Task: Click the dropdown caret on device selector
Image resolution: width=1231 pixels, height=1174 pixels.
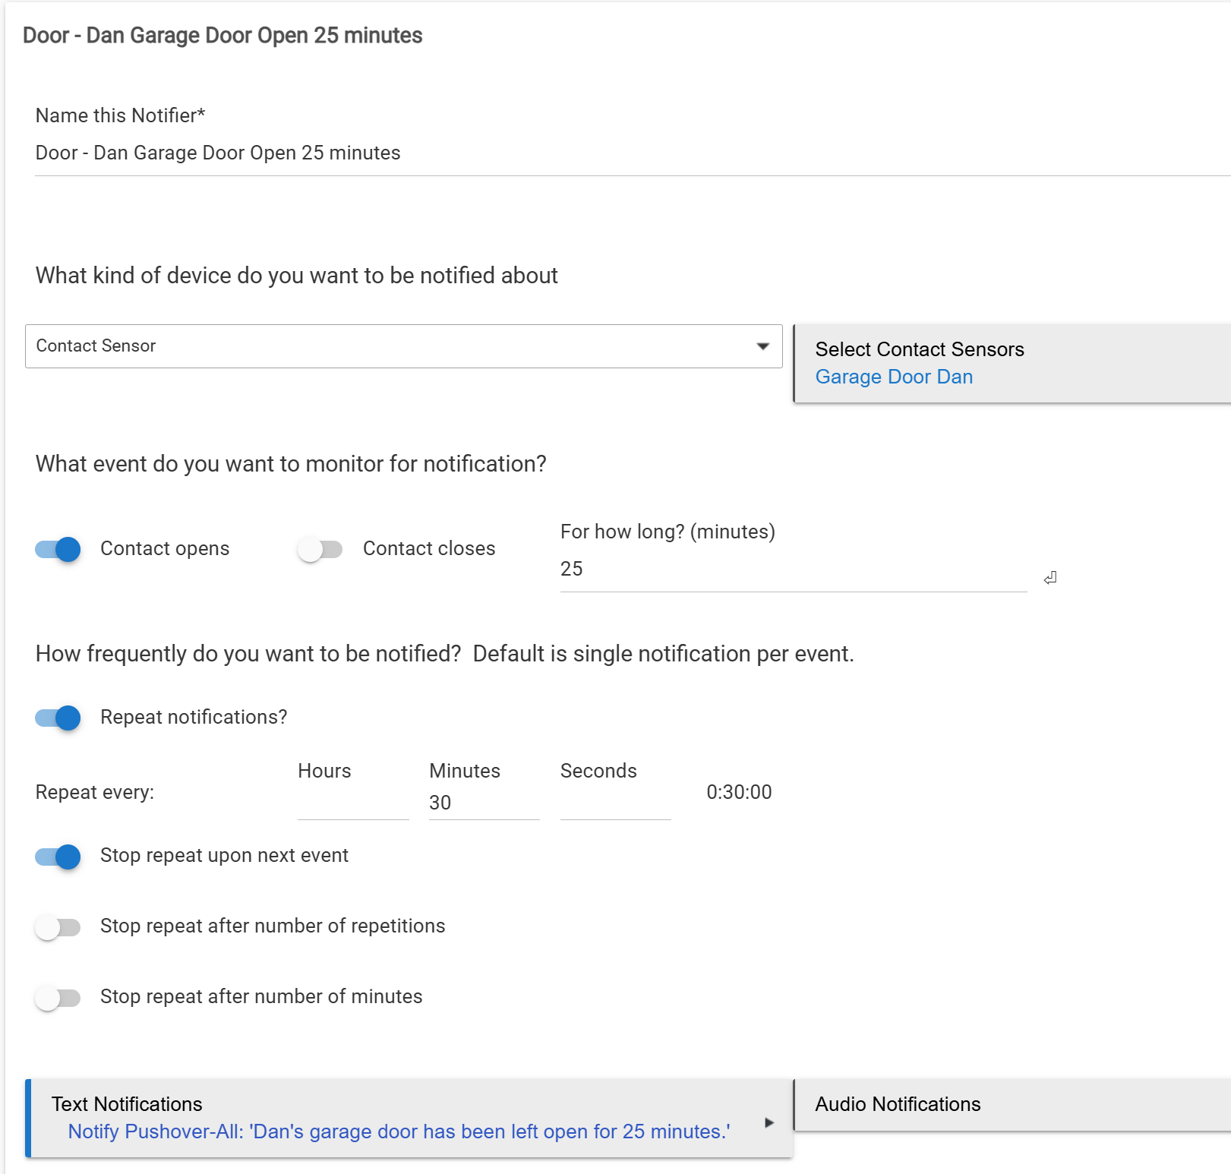Action: [763, 346]
